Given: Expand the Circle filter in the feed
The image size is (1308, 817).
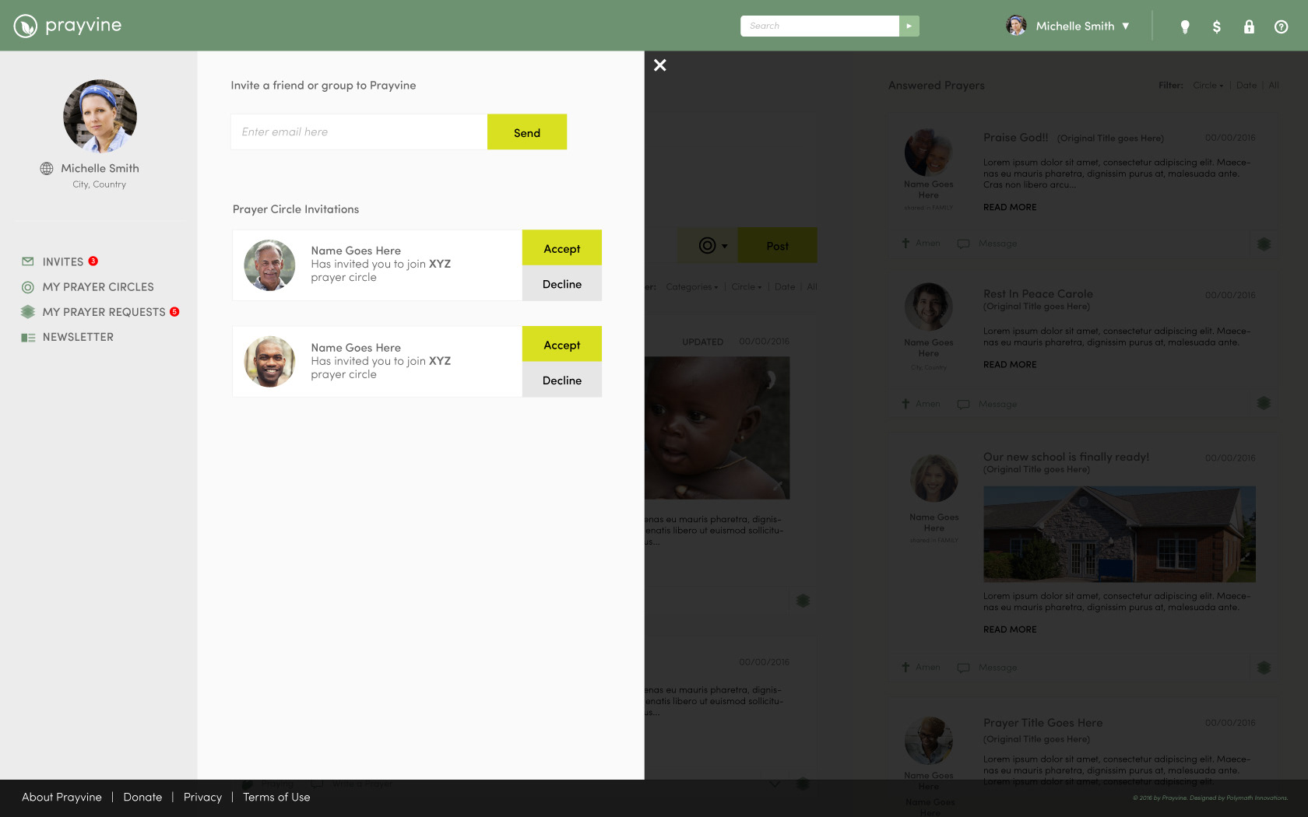Looking at the screenshot, I should click(x=746, y=287).
